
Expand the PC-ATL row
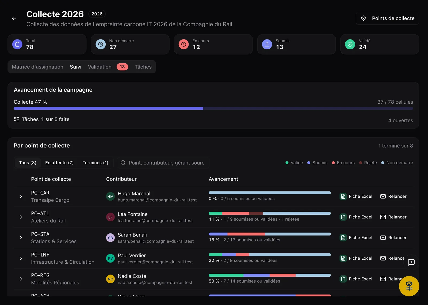[x=21, y=217]
